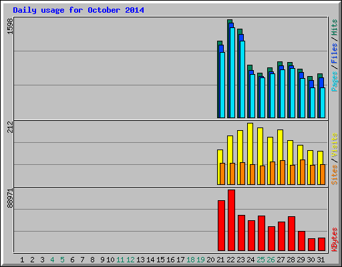The width and height of the screenshot is (342, 267).
Task: Click green weekend day 12 label
Action: (x=130, y=260)
